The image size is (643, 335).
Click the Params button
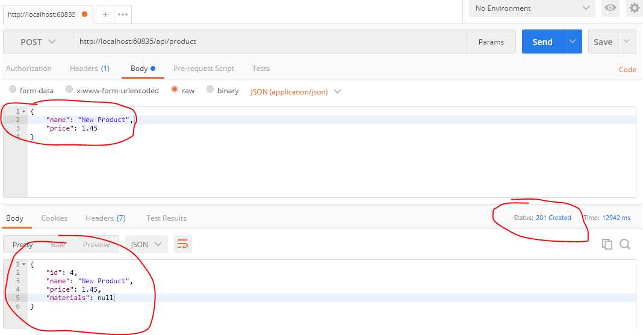click(x=491, y=41)
